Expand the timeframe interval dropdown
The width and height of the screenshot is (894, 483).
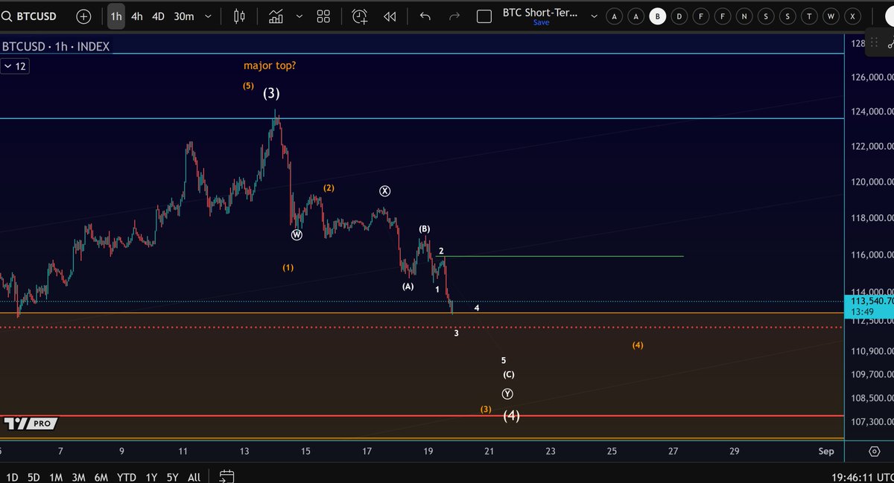pyautogui.click(x=207, y=16)
